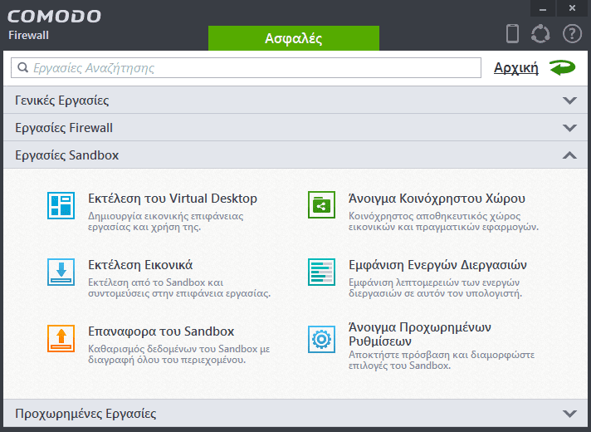591x432 pixels.
Task: Choose Εκτέλεση Εικονικά task
Action: [140, 265]
